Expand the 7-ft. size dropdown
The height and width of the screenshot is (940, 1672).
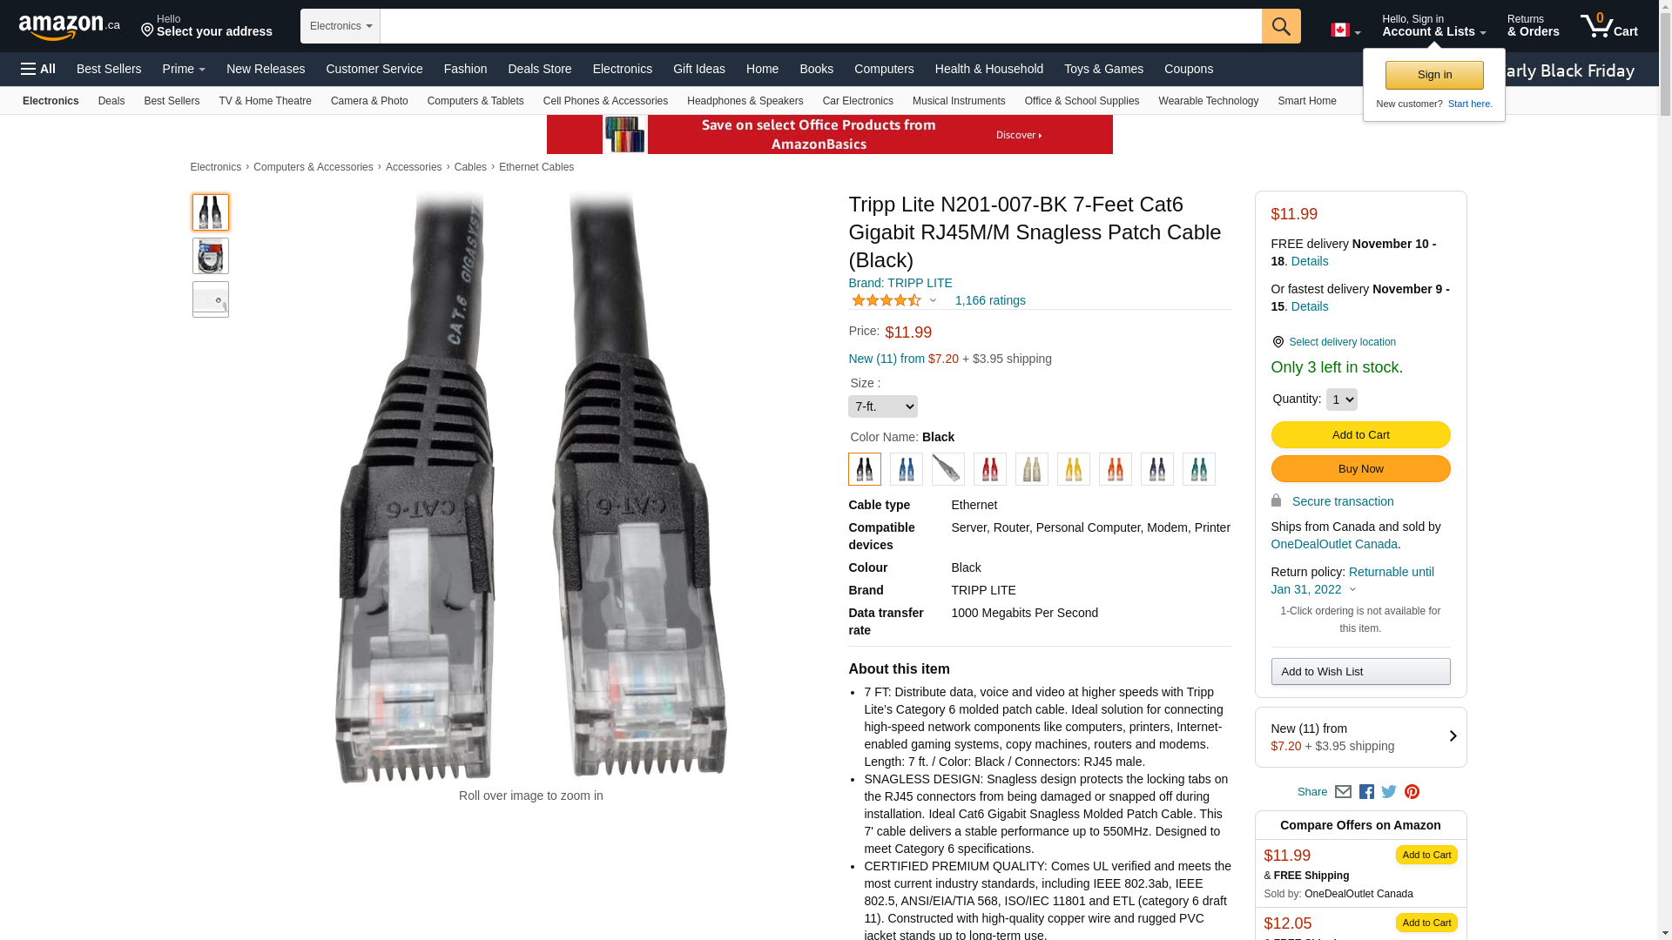(882, 406)
